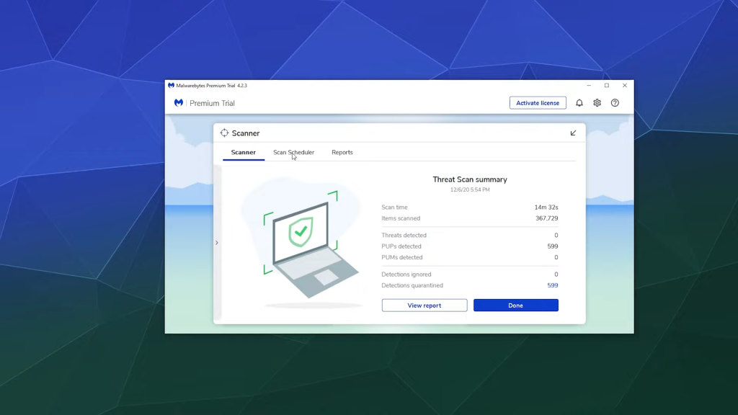Viewport: 738px width, 415px height.
Task: Click the View report button
Action: (424, 305)
